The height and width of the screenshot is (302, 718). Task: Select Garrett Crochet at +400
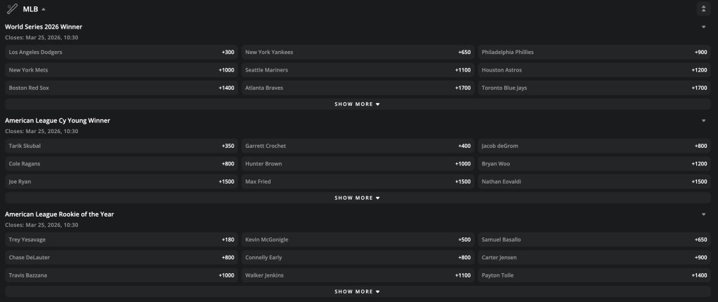pos(358,146)
